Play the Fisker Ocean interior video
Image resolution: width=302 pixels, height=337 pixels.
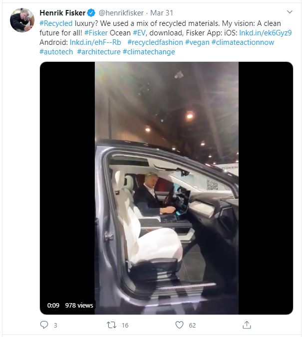(166, 188)
